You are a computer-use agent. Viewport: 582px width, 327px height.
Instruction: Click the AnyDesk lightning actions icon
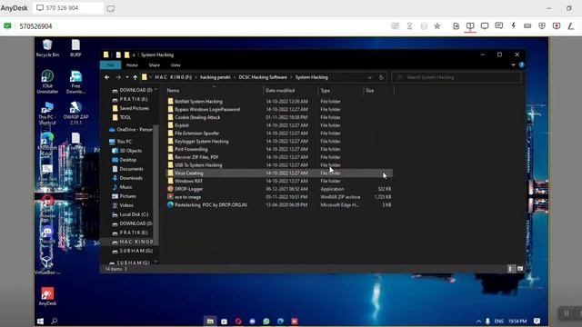click(513, 25)
